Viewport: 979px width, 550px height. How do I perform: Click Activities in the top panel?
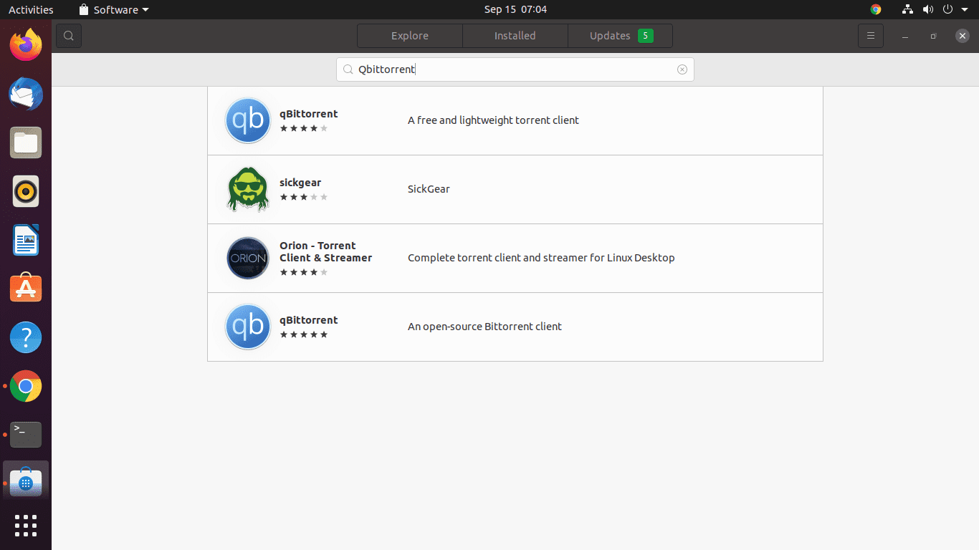click(31, 9)
